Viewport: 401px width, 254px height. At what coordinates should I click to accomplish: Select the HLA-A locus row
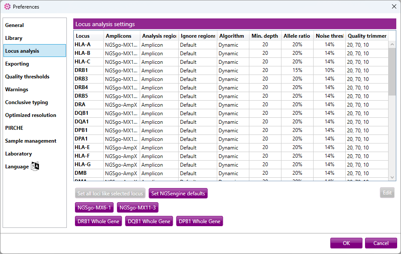pos(82,45)
